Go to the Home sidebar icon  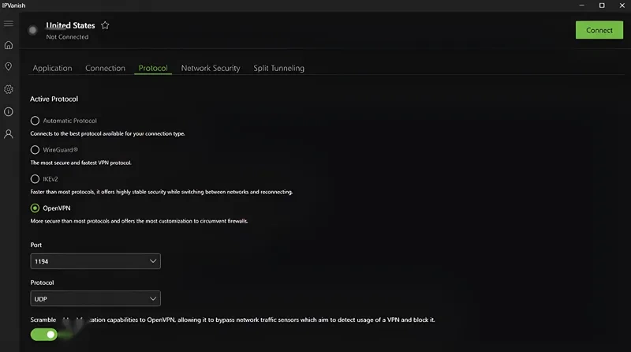pyautogui.click(x=9, y=45)
